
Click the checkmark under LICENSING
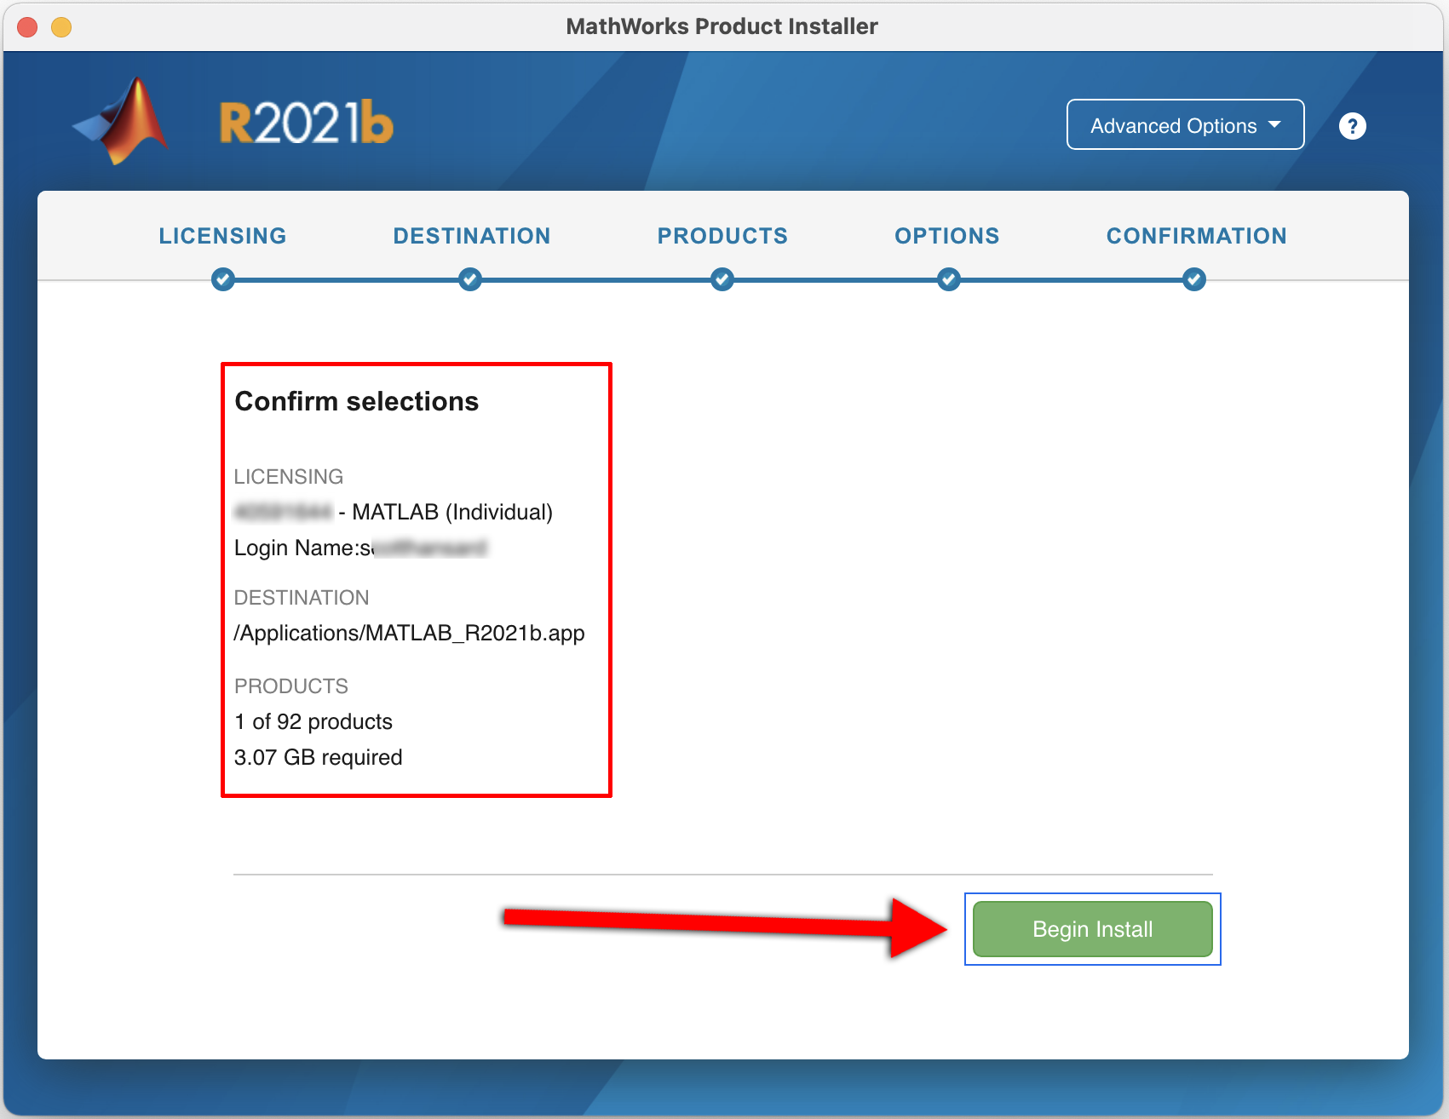coord(223,279)
